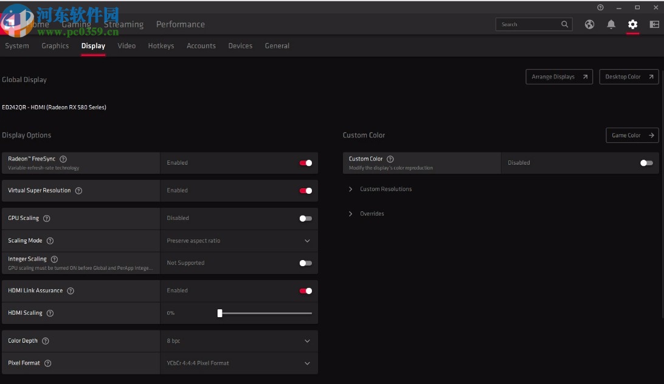Click the Arrange Displays button
The image size is (664, 384).
click(559, 77)
